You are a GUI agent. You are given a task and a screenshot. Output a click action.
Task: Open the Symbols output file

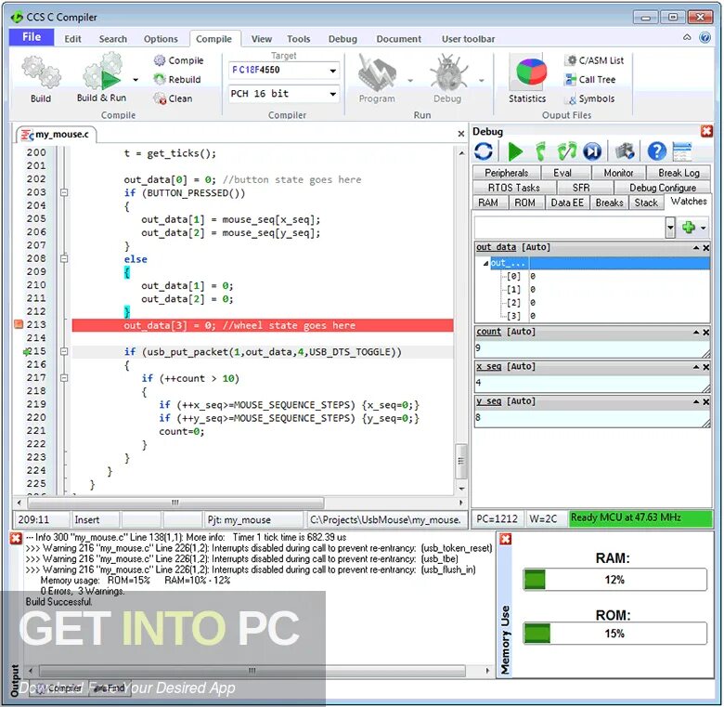click(x=589, y=98)
